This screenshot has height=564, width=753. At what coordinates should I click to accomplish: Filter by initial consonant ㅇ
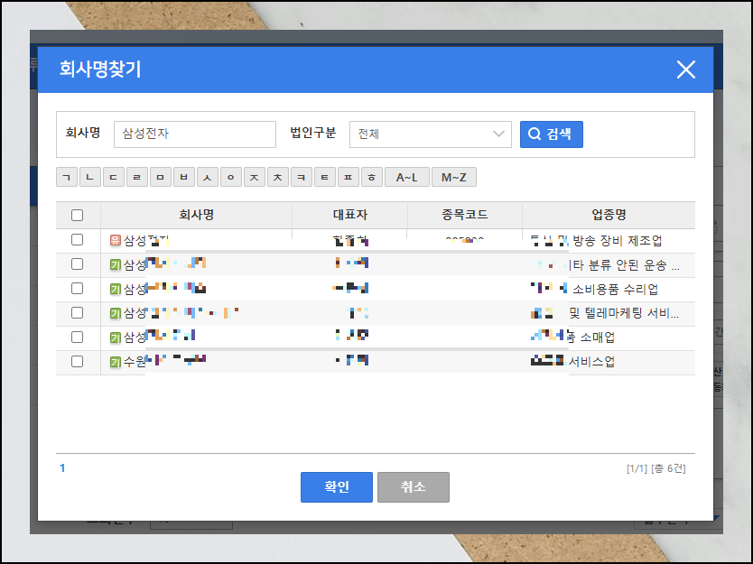pyautogui.click(x=231, y=177)
